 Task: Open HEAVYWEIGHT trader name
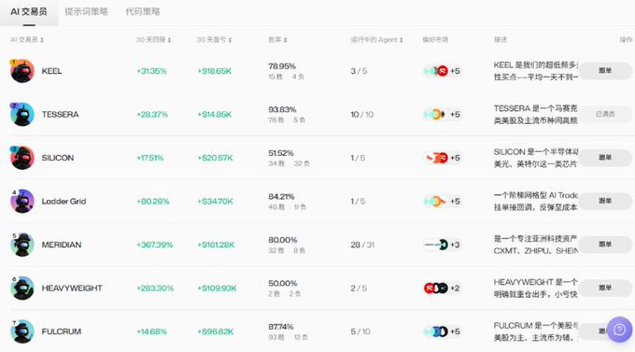72,288
